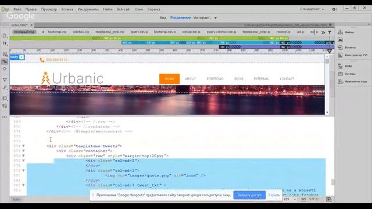Click the Open Documents icon in left toolbar
This screenshot has height=209, width=372.
[x=5, y=35]
